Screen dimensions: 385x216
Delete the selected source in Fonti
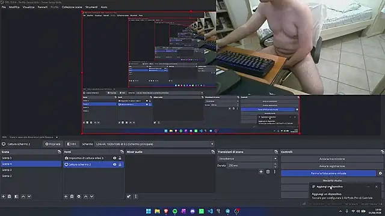72,196
